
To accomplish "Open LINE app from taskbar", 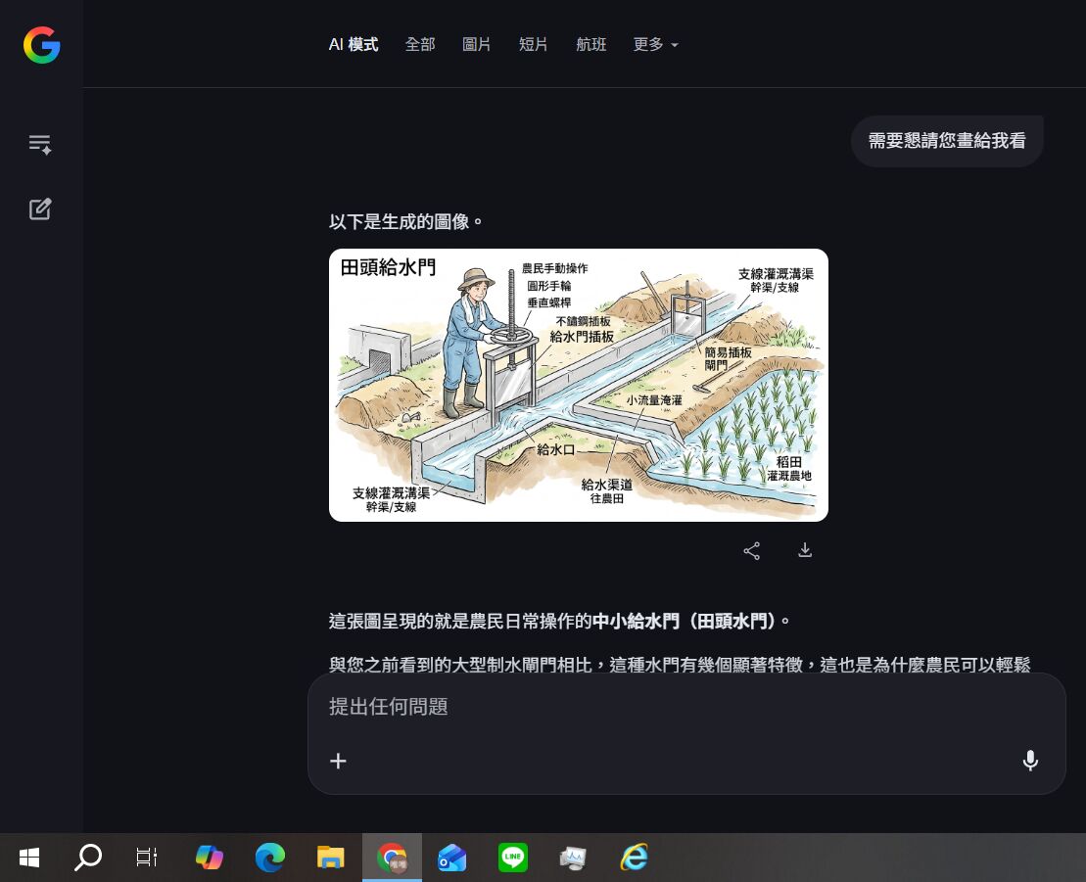I will point(513,858).
